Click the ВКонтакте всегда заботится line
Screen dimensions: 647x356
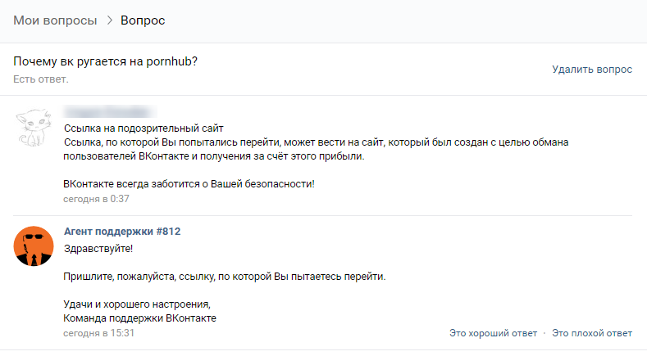pos(189,184)
